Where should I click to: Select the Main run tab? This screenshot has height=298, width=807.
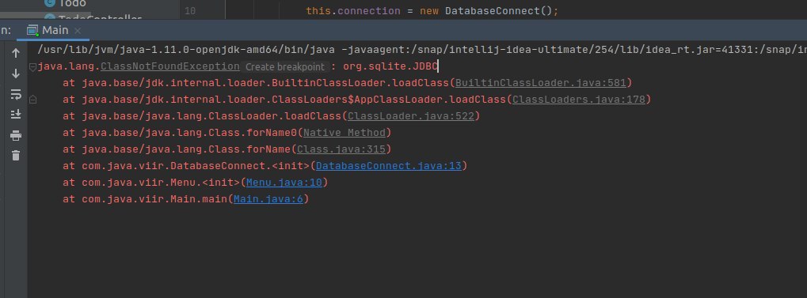pyautogui.click(x=54, y=30)
